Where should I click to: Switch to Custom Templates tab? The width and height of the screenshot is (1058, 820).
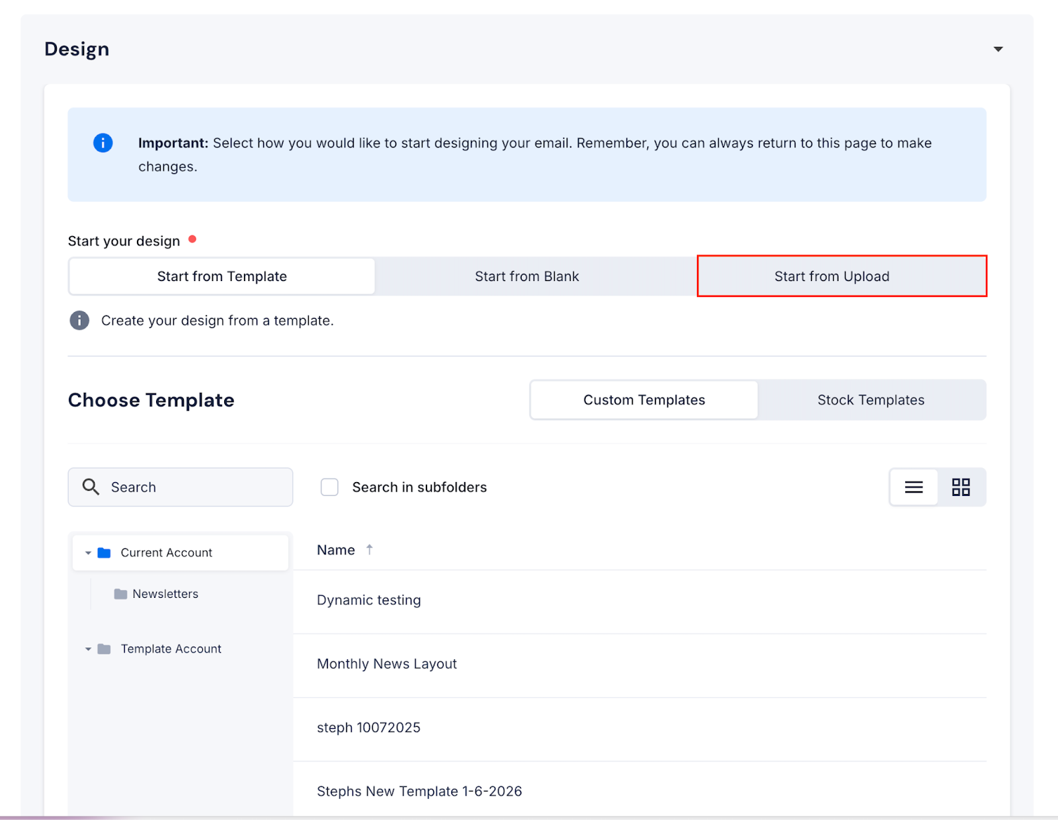pos(644,400)
